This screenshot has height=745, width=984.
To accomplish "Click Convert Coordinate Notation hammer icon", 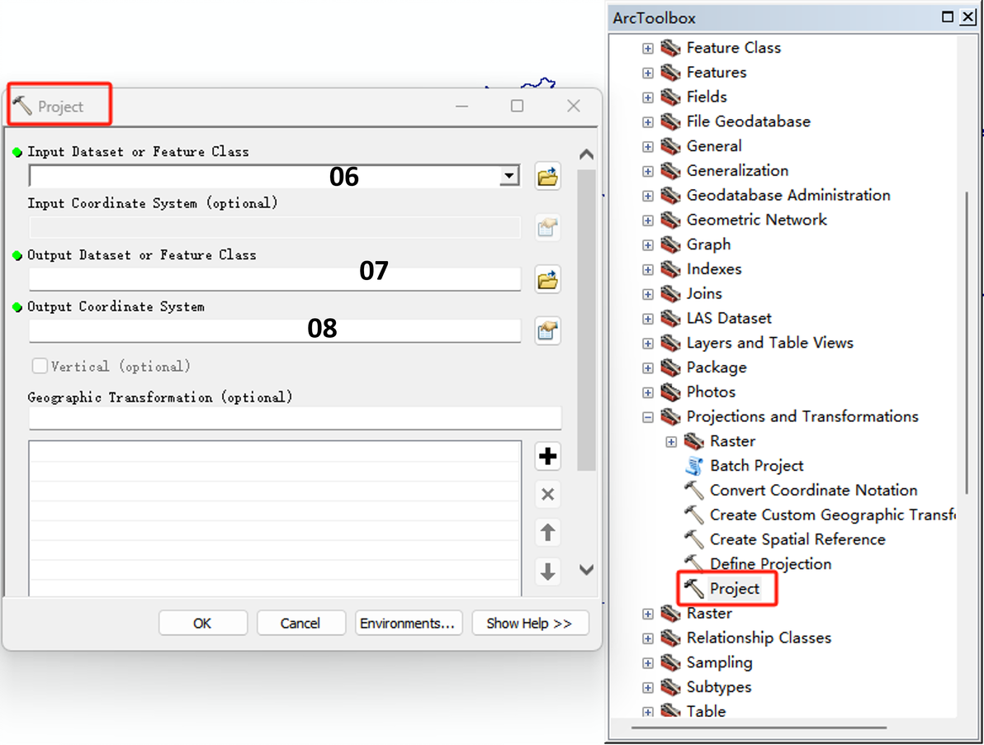I will 693,490.
